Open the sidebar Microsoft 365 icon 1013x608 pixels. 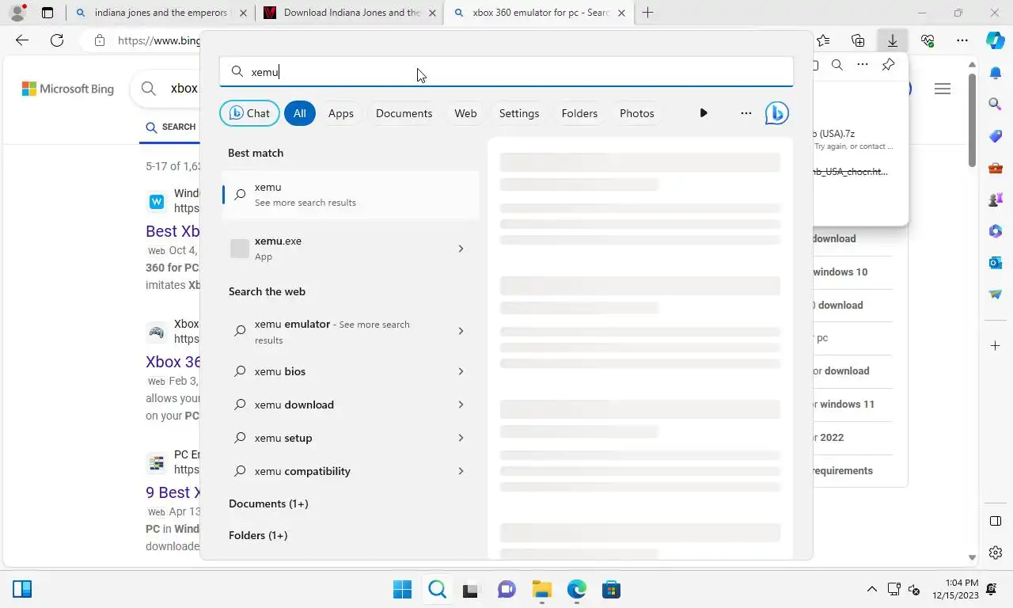(996, 231)
